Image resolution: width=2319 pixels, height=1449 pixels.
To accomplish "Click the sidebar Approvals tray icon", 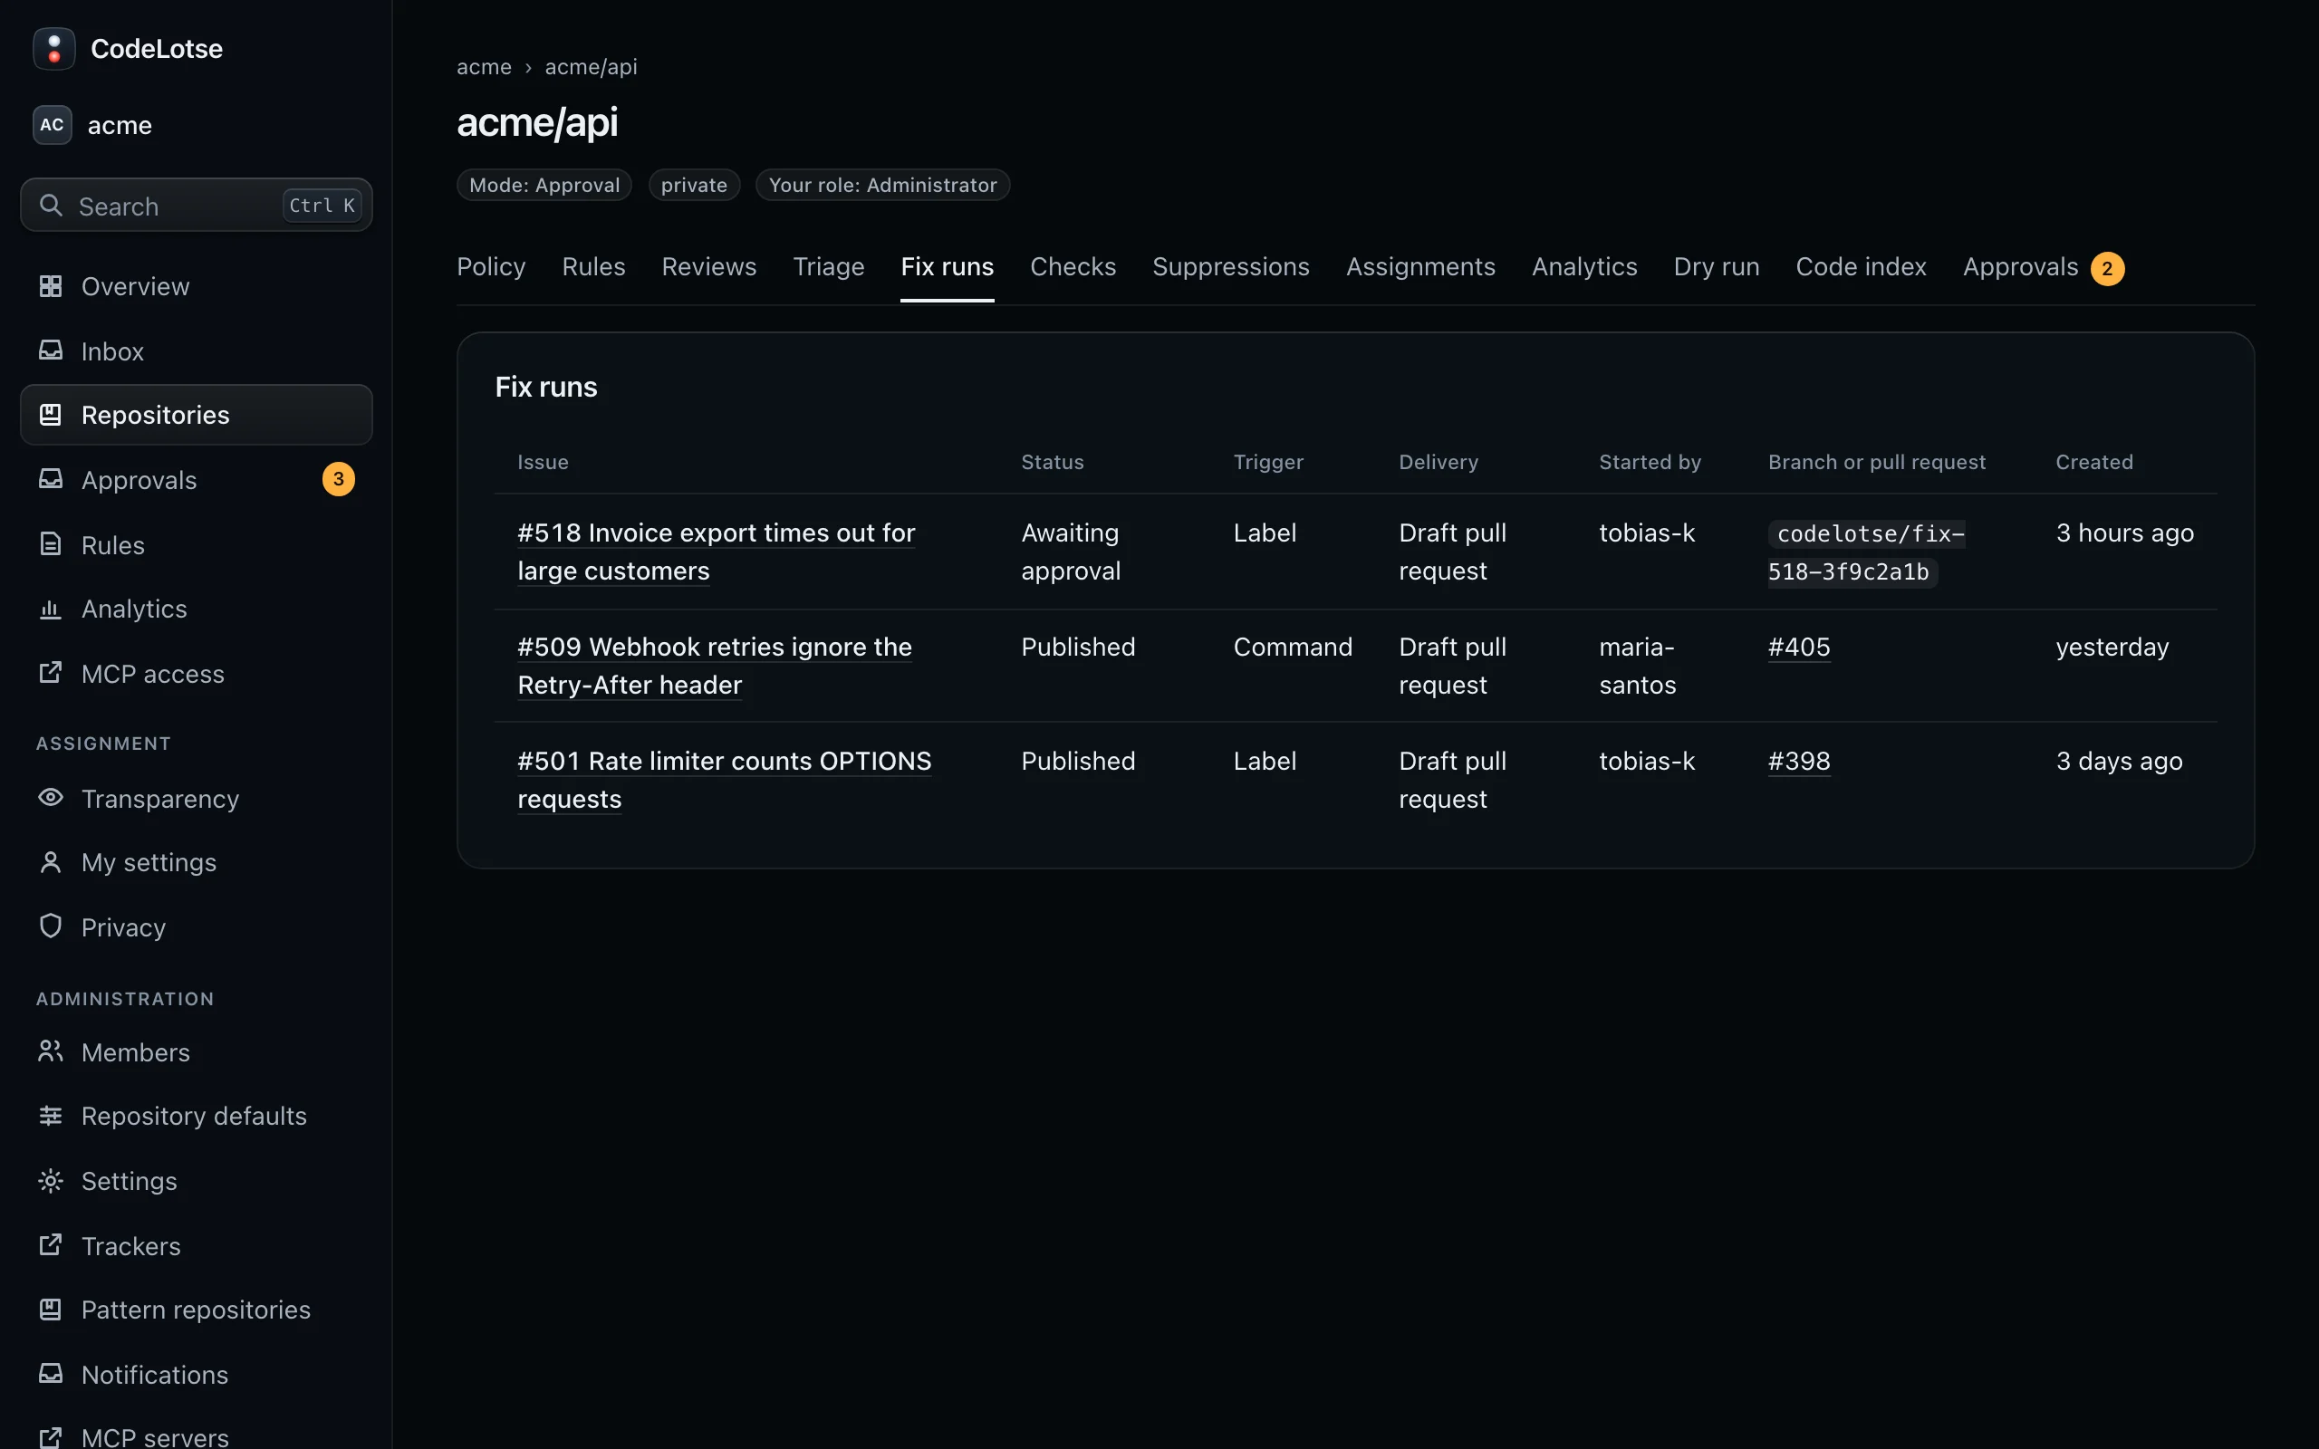I will [x=51, y=479].
